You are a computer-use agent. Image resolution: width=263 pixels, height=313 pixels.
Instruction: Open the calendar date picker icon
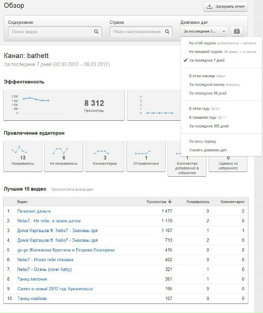pos(237,31)
